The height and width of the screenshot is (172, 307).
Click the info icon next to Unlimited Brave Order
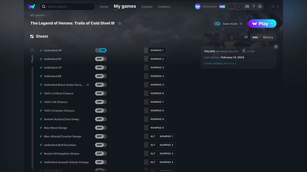click(88, 85)
